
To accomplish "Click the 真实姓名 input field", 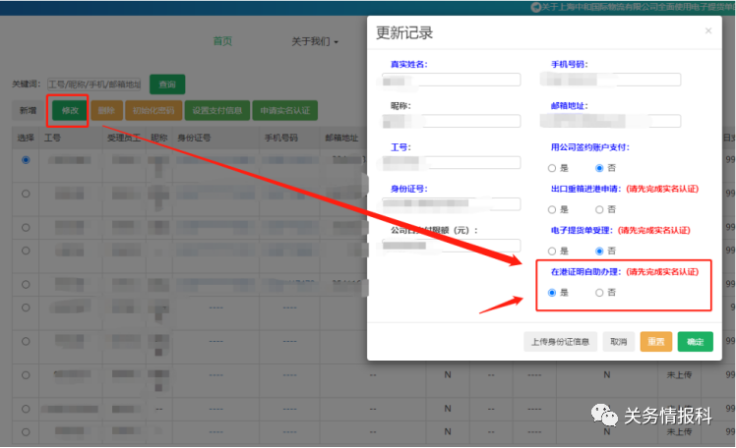I will coord(453,81).
